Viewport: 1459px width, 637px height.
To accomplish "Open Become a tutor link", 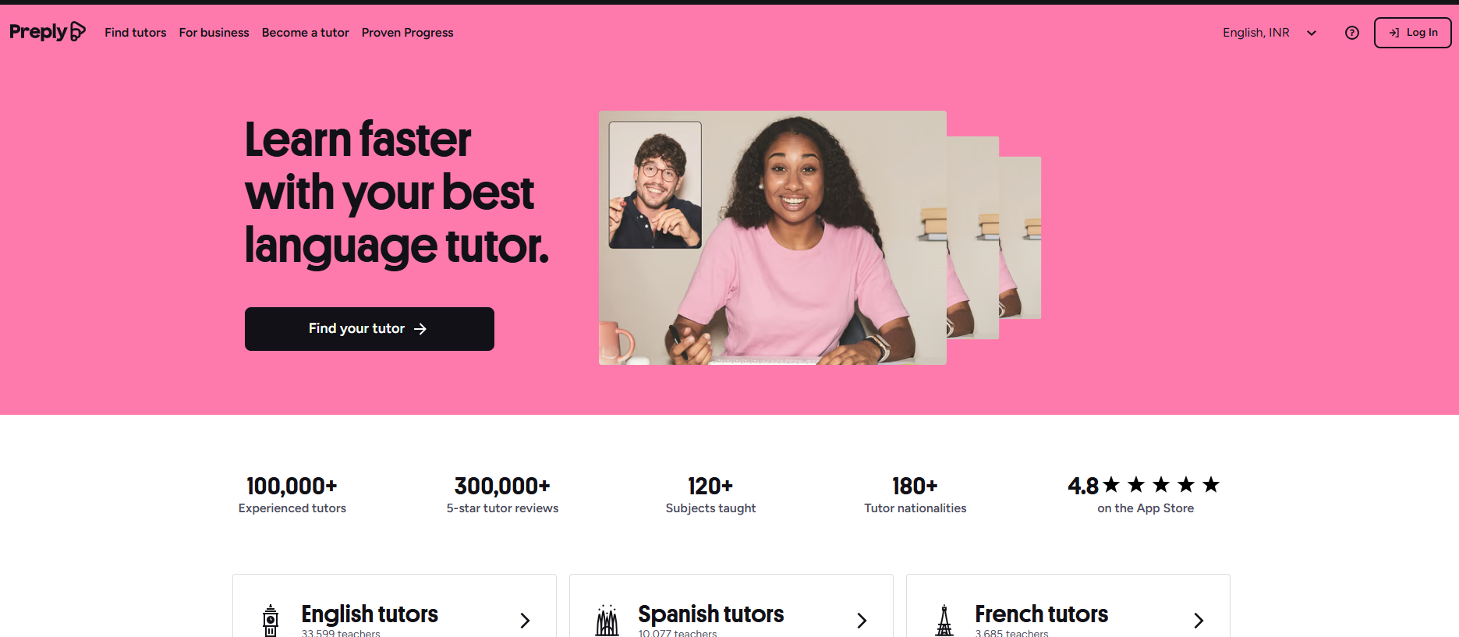I will coord(306,33).
